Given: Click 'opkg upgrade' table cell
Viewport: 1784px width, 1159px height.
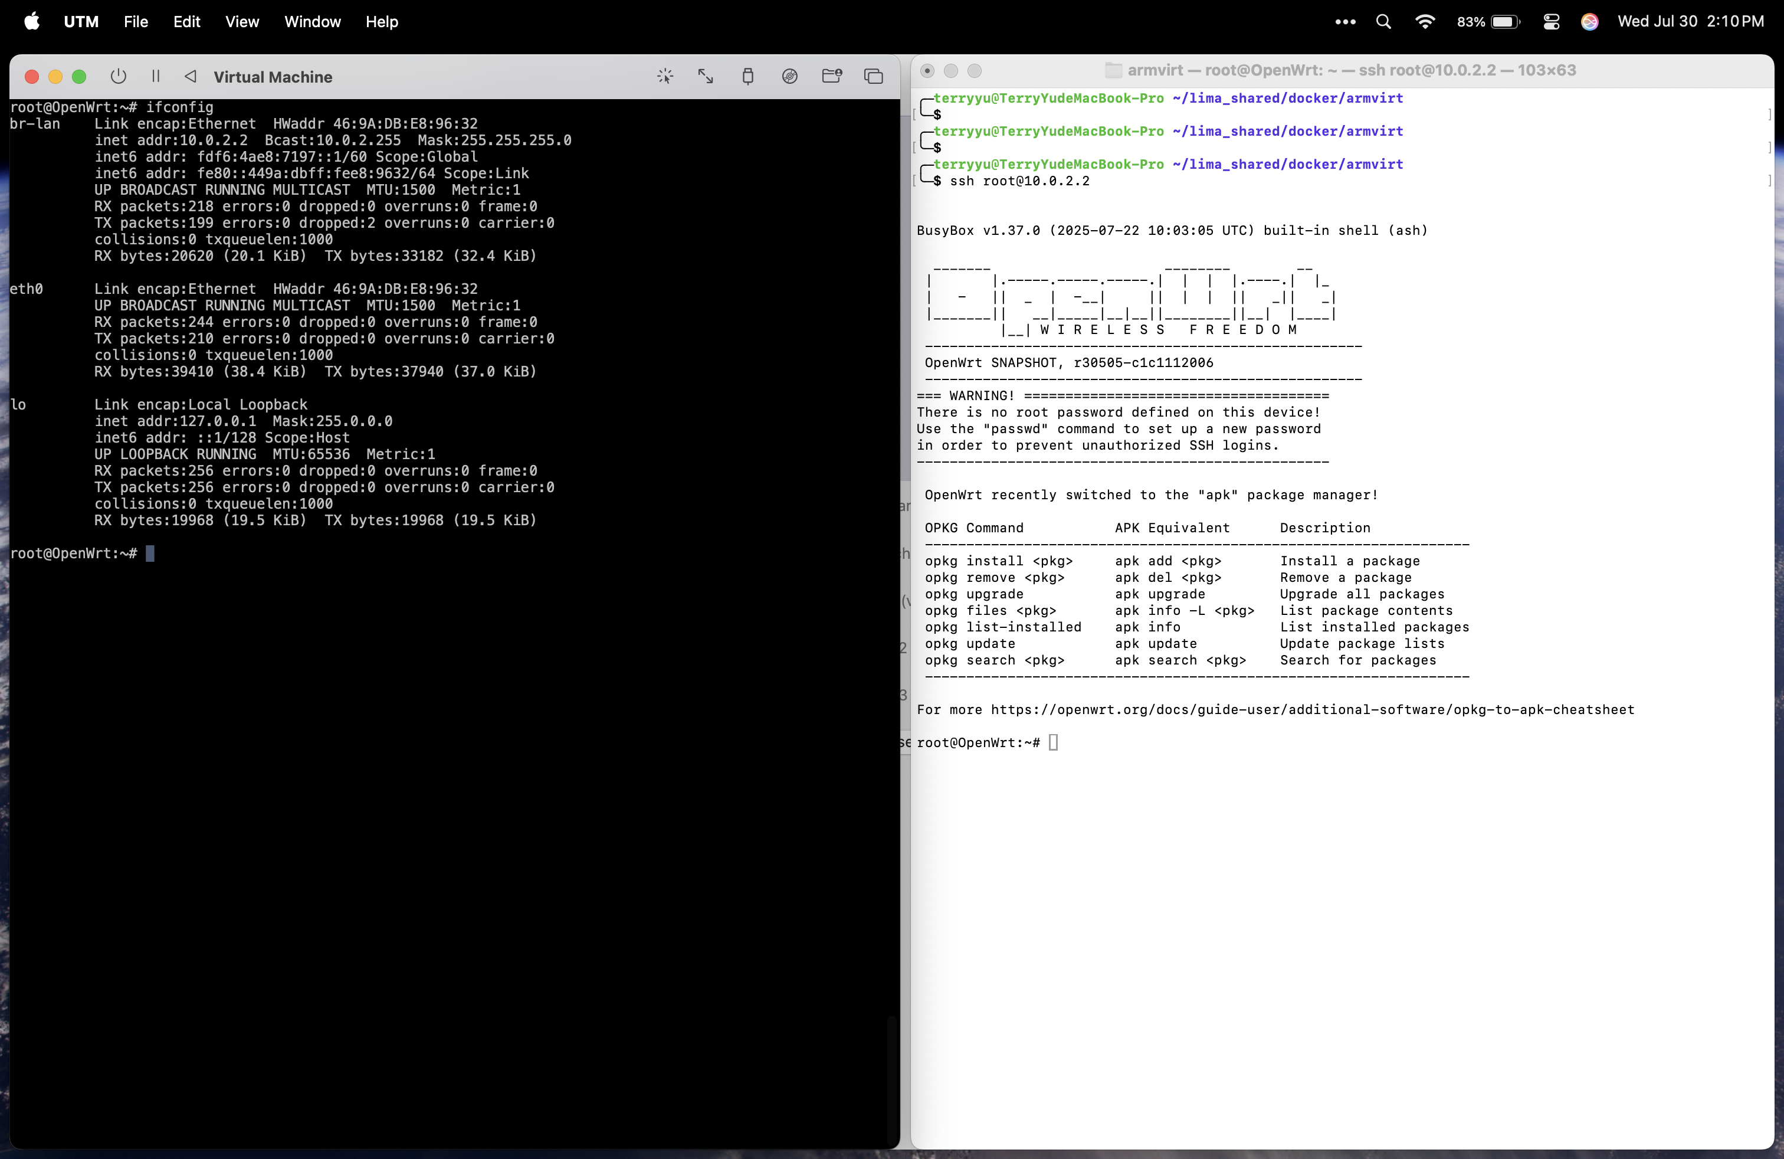Looking at the screenshot, I should [x=973, y=594].
